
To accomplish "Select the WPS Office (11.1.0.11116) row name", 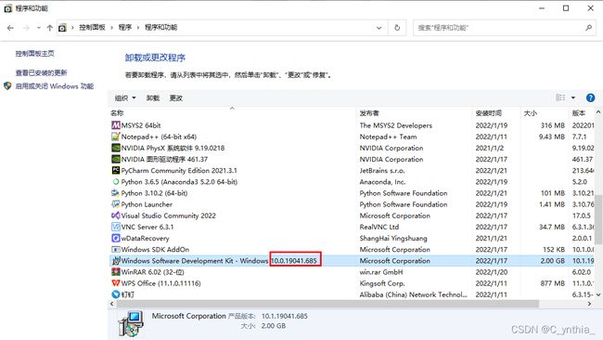I will pyautogui.click(x=160, y=283).
